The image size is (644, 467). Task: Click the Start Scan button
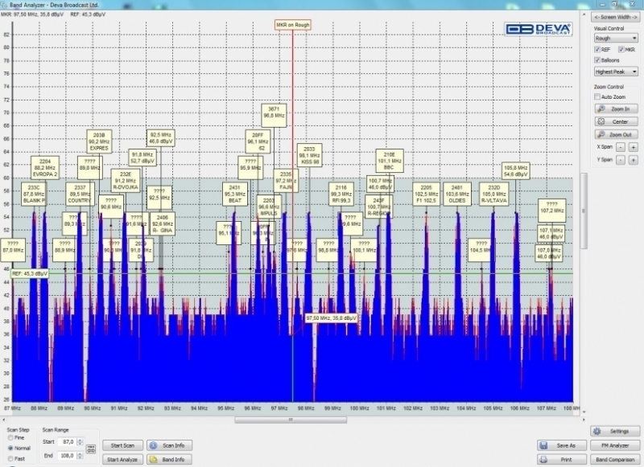pyautogui.click(x=122, y=445)
